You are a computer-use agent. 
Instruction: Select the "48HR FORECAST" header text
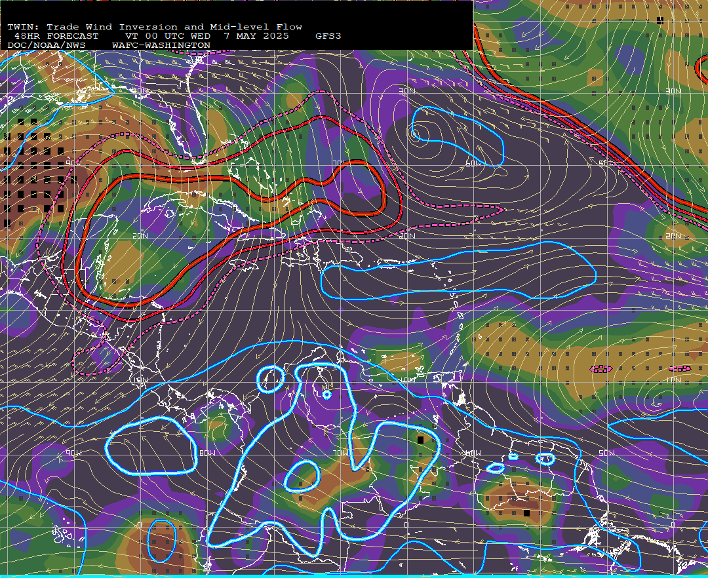coord(56,36)
